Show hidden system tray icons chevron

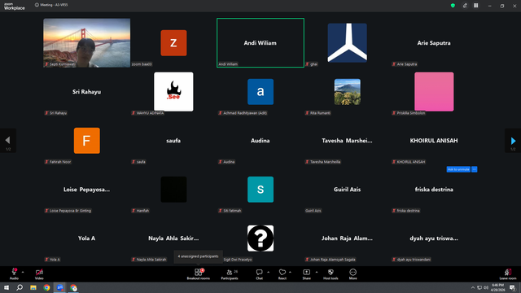pos(473,287)
